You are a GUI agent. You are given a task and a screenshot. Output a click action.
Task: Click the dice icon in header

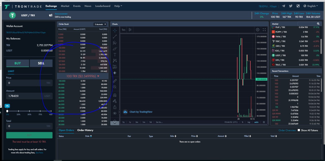click(298, 6)
